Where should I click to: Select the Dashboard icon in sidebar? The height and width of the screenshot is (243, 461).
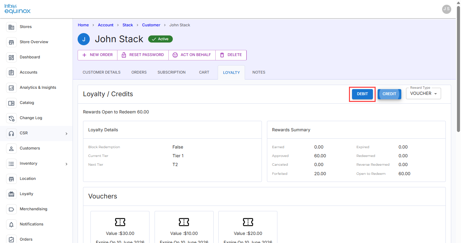[11, 57]
